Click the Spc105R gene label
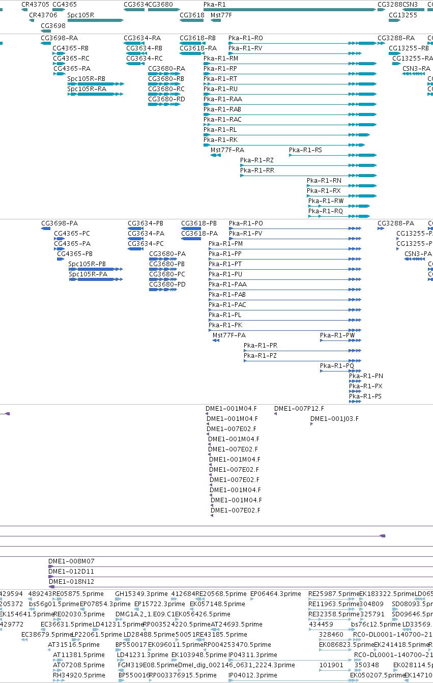433x683 pixels. [81, 15]
